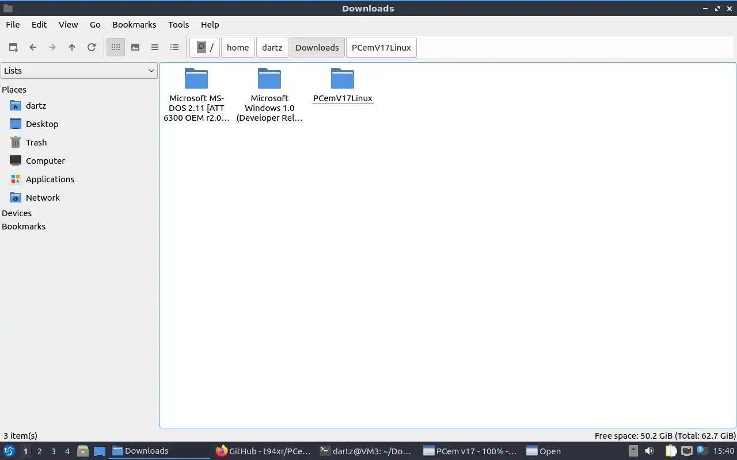
Task: Click the 15:40 clock
Action: point(724,451)
